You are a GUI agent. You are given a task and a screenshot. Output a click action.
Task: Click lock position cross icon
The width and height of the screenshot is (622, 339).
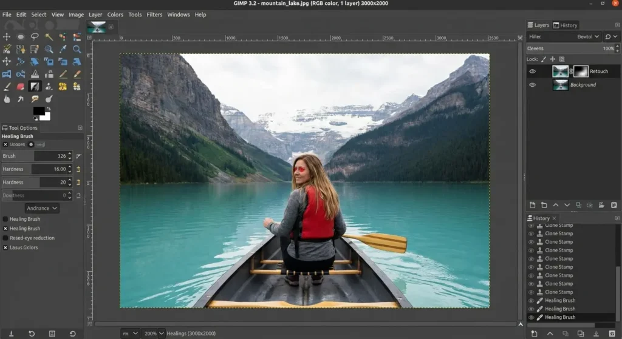[553, 59]
